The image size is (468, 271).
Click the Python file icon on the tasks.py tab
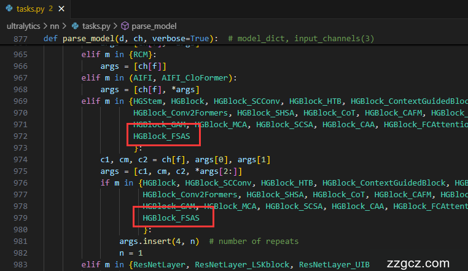[x=8, y=9]
